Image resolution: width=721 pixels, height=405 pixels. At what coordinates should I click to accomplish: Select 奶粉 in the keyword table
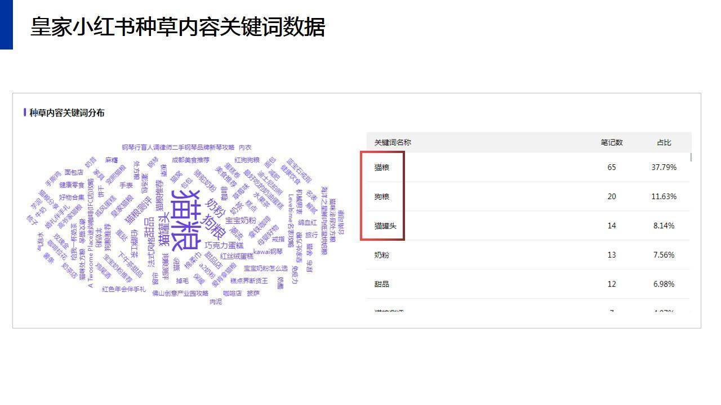click(x=382, y=255)
